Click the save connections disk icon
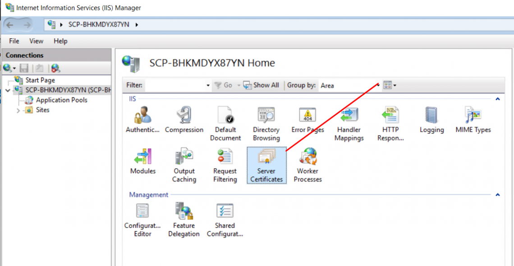This screenshot has width=514, height=266. coord(24,68)
